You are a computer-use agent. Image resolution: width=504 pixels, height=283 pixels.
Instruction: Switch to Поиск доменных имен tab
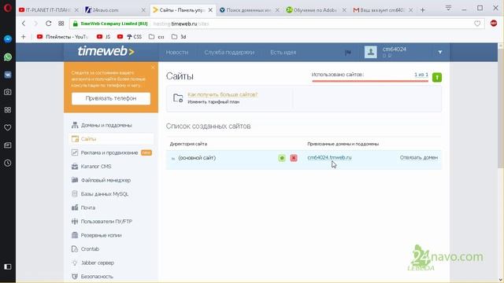pyautogui.click(x=249, y=10)
